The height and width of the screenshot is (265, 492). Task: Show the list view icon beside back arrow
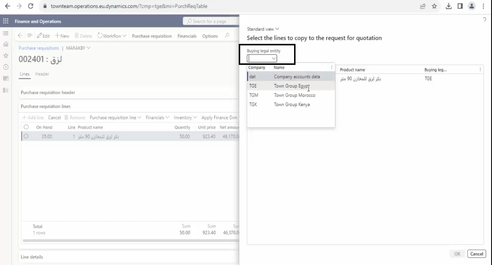[30, 36]
